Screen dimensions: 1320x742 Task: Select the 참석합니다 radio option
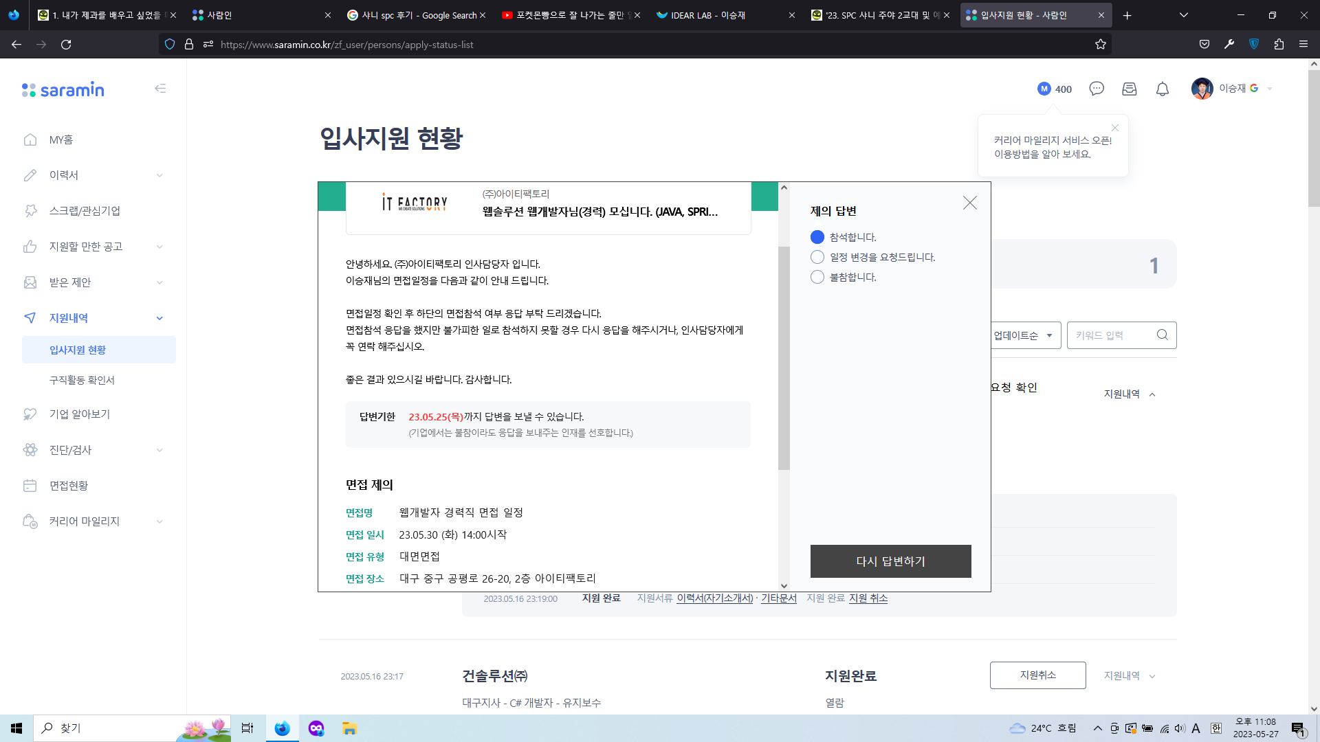click(x=817, y=237)
